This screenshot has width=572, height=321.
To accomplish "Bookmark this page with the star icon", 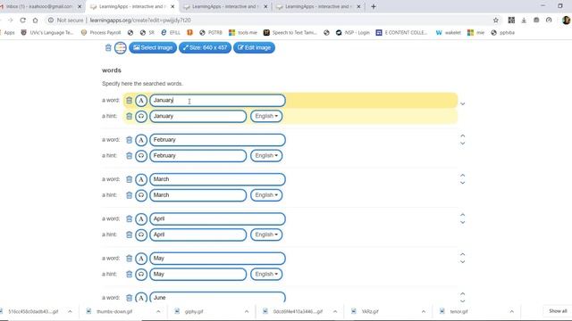I will 496,21.
